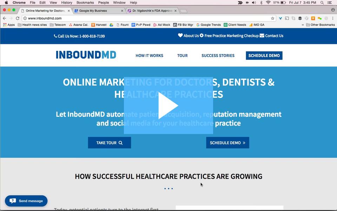Open the Health news sites bookmark folder
The width and height of the screenshot is (337, 211).
coord(32,25)
